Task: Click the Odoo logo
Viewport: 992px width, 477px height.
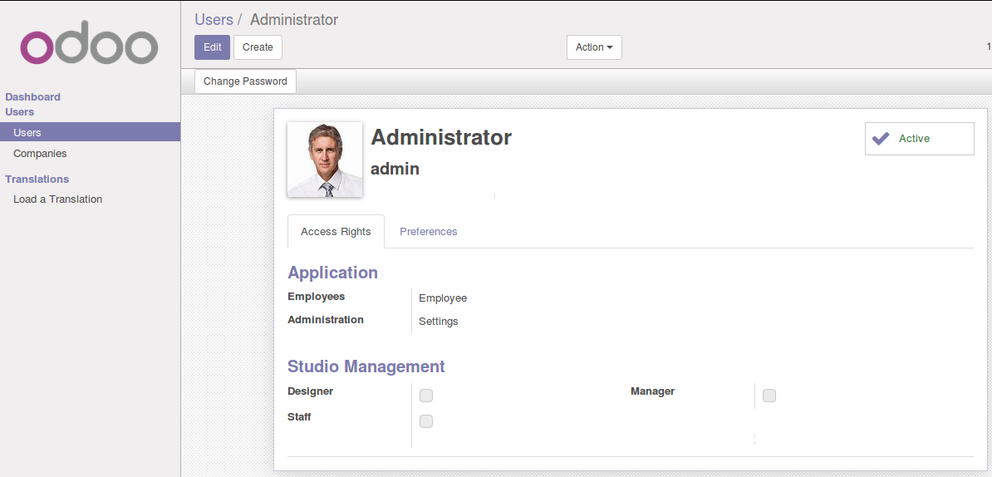Action: coord(89,47)
